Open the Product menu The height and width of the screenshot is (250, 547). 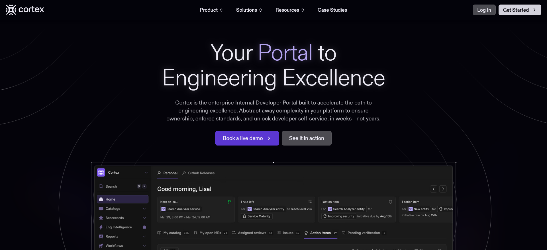211,10
